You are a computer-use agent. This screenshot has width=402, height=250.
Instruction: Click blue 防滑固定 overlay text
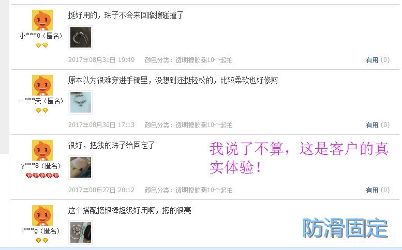click(x=345, y=228)
